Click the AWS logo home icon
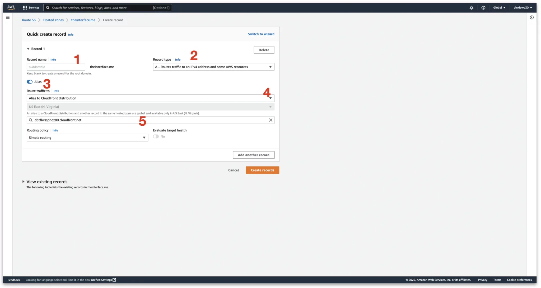Image resolution: width=541 pixels, height=288 pixels. 11,7
